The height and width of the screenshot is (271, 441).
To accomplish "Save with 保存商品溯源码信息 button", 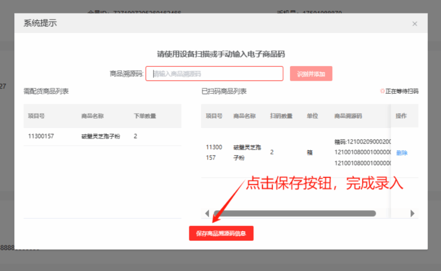I will click(x=221, y=234).
